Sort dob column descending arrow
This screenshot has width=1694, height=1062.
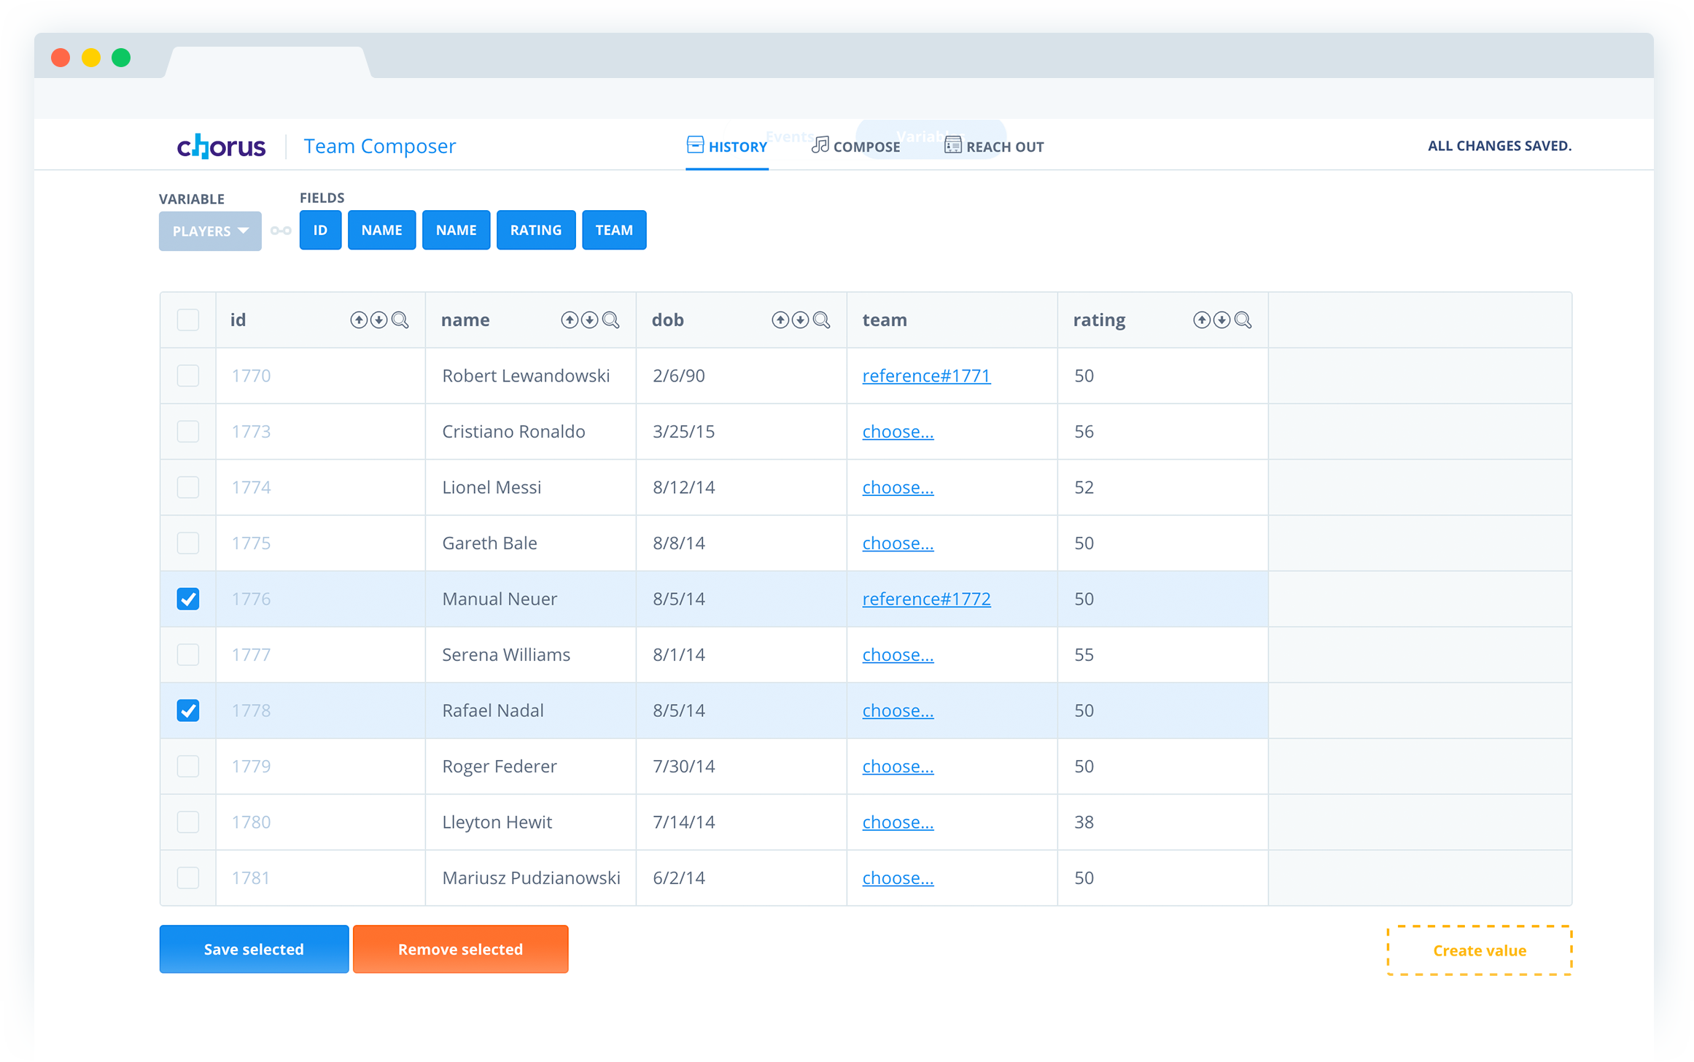[800, 320]
